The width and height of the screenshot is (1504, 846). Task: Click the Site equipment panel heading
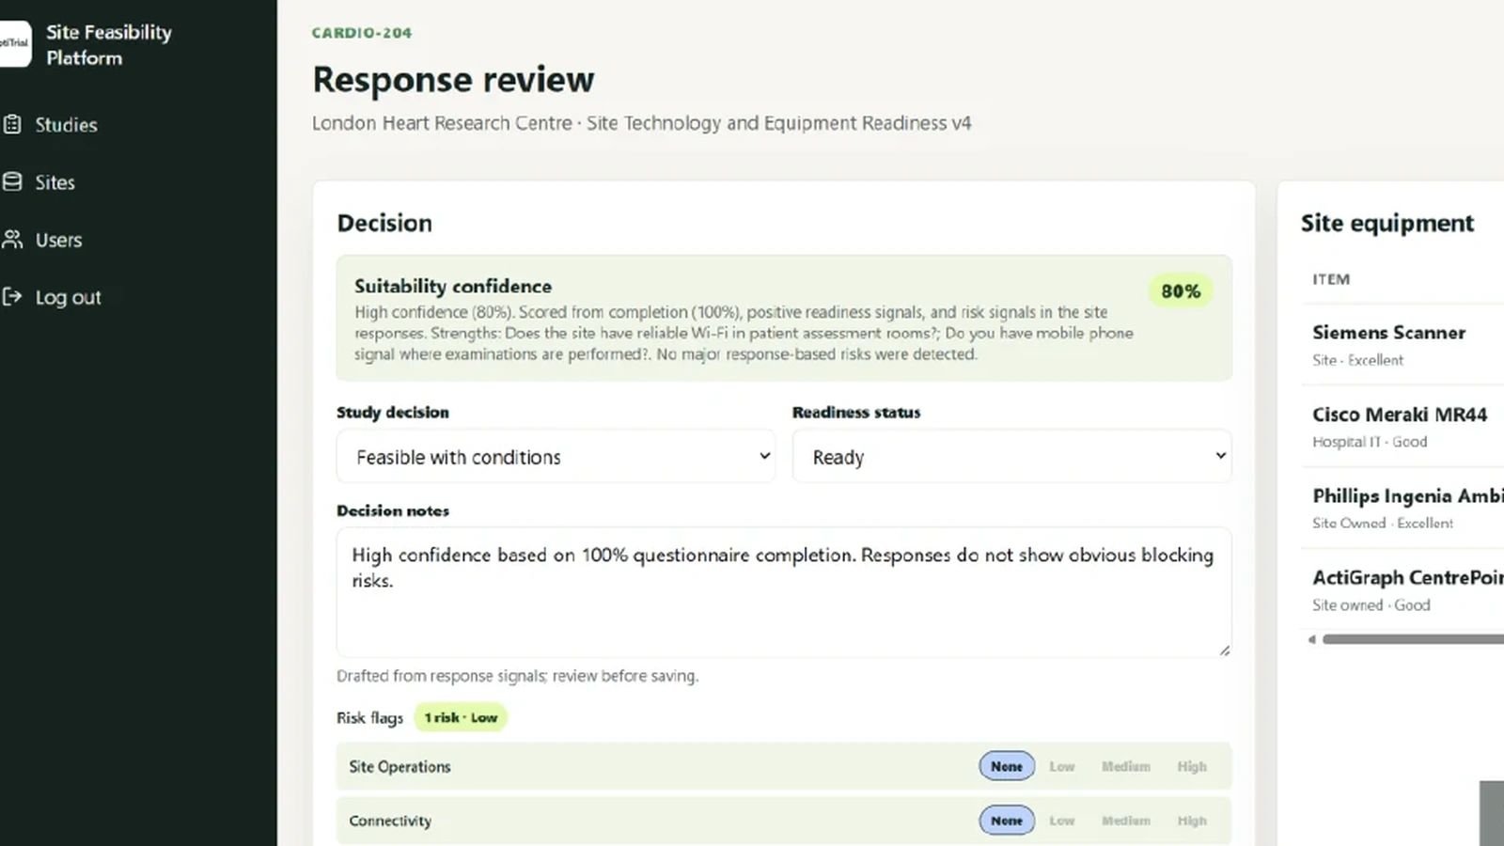pos(1387,223)
